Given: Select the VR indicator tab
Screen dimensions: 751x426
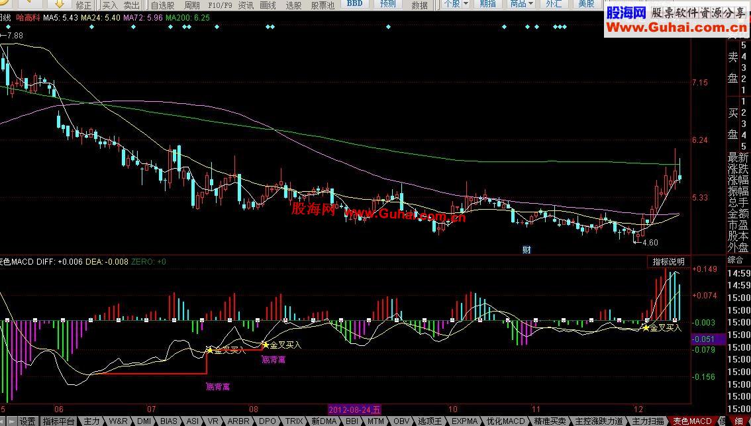Looking at the screenshot, I should [x=213, y=421].
